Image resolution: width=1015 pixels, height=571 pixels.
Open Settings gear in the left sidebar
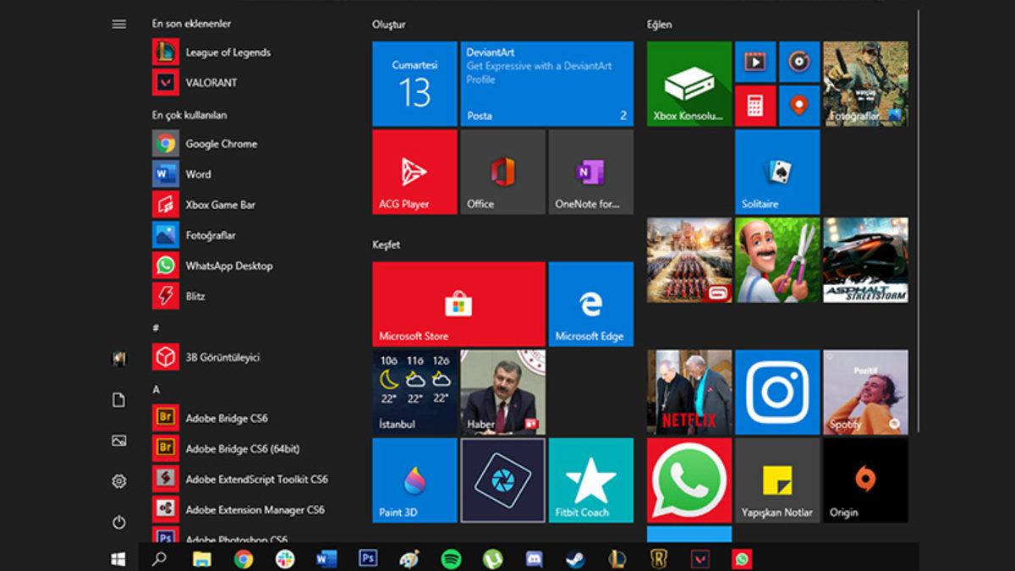119,481
